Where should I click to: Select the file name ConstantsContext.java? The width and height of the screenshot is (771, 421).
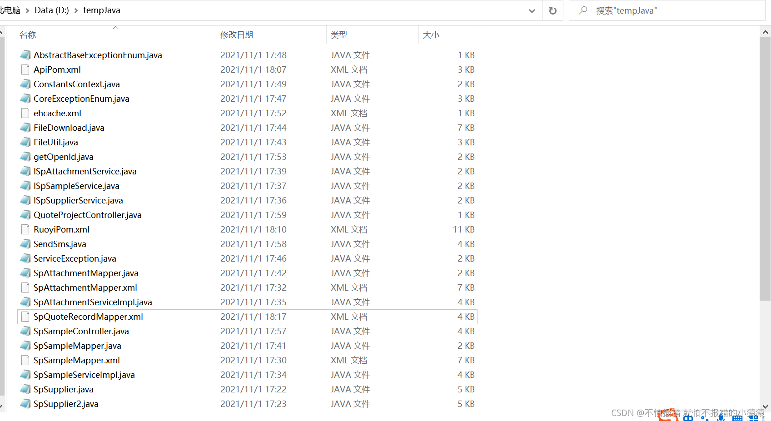point(77,84)
